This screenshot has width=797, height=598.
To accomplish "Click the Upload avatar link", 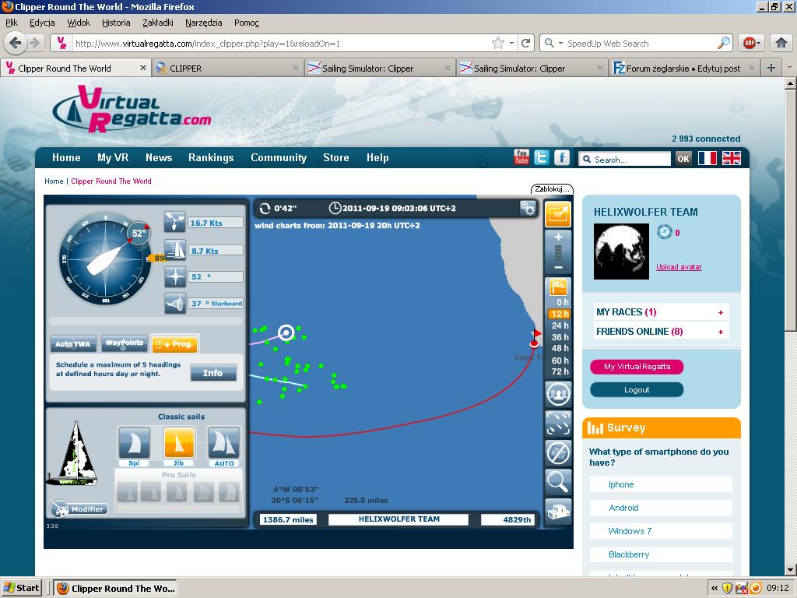I will (x=679, y=267).
